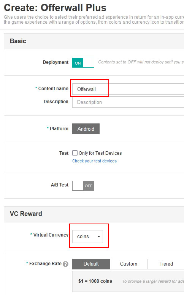
Task: Open Check your test devices link
Action: coord(94,161)
